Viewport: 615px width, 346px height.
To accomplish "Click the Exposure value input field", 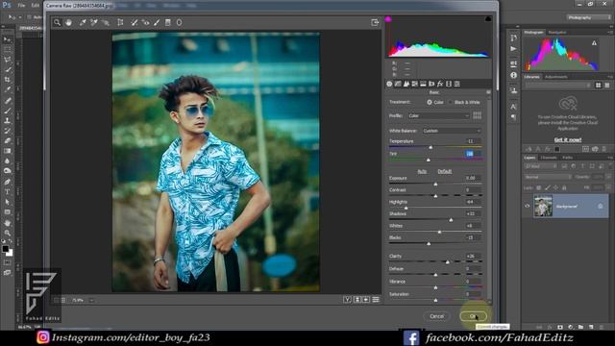I will [x=473, y=178].
